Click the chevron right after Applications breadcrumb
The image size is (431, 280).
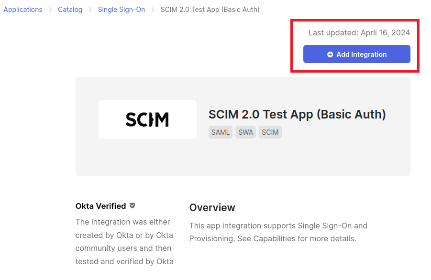pos(50,10)
